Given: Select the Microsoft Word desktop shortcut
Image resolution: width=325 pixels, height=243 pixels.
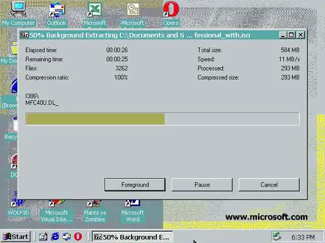Looking at the screenshot, I should (133, 211).
